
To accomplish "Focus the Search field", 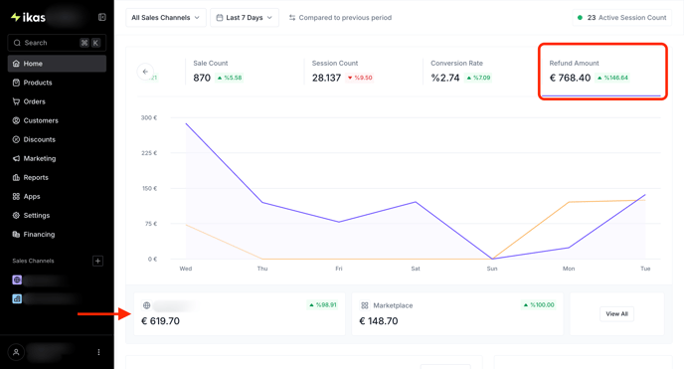I will coord(57,43).
